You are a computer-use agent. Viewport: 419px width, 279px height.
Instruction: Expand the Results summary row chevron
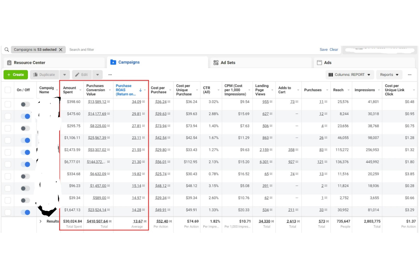click(40, 221)
